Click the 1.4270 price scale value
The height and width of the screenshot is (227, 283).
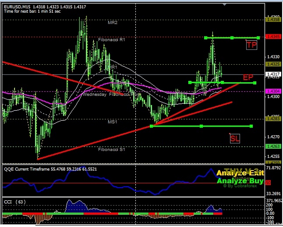click(273, 137)
